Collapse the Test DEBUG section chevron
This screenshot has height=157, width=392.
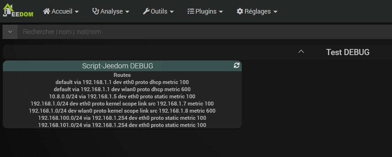click(301, 52)
